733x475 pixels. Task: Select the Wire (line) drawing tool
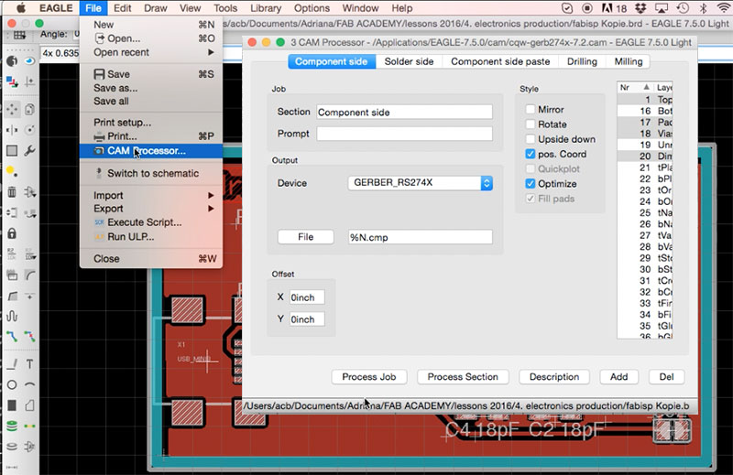[12, 364]
